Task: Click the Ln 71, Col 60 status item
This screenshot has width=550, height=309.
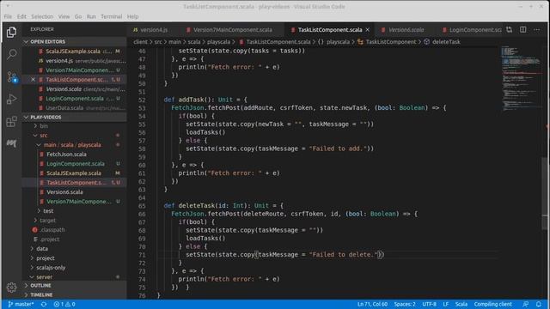Action: pyautogui.click(x=372, y=304)
